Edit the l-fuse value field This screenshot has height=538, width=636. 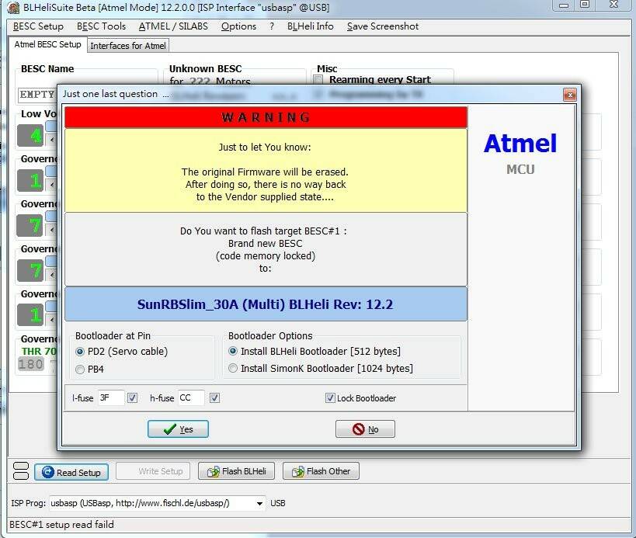pos(111,397)
